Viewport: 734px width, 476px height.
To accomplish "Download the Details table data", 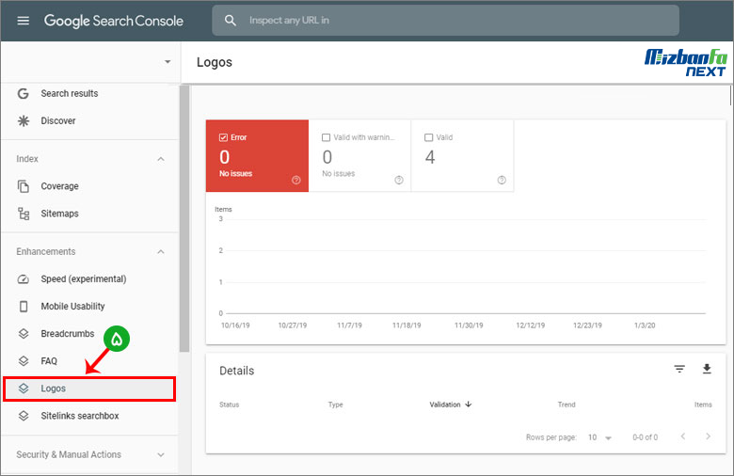I will pos(707,369).
